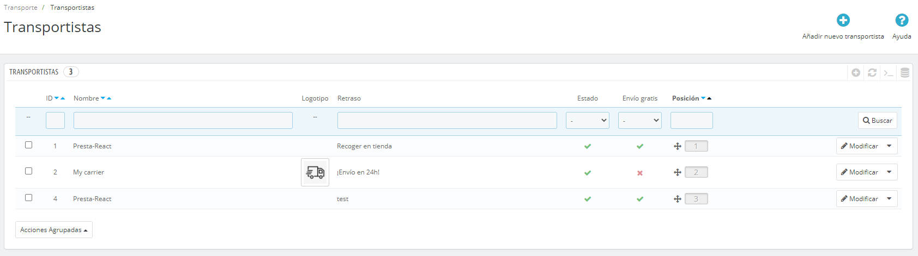
Task: Select checkbox for carrier ID 1
Action: click(x=29, y=145)
